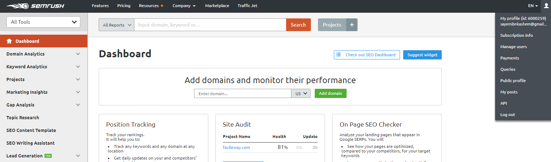
Task: Open the EN language dropdown
Action: [533, 6]
